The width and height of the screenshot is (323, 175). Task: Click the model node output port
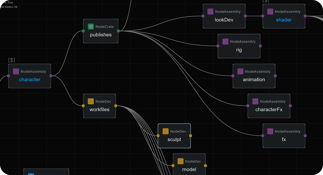click(205, 166)
